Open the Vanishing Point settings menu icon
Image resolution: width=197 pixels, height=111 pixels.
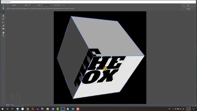[7, 5]
